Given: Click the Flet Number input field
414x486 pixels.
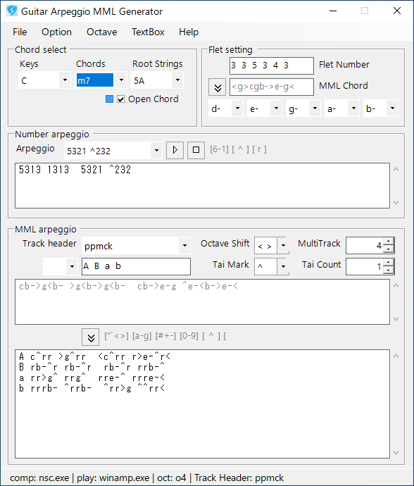Looking at the screenshot, I should 272,66.
